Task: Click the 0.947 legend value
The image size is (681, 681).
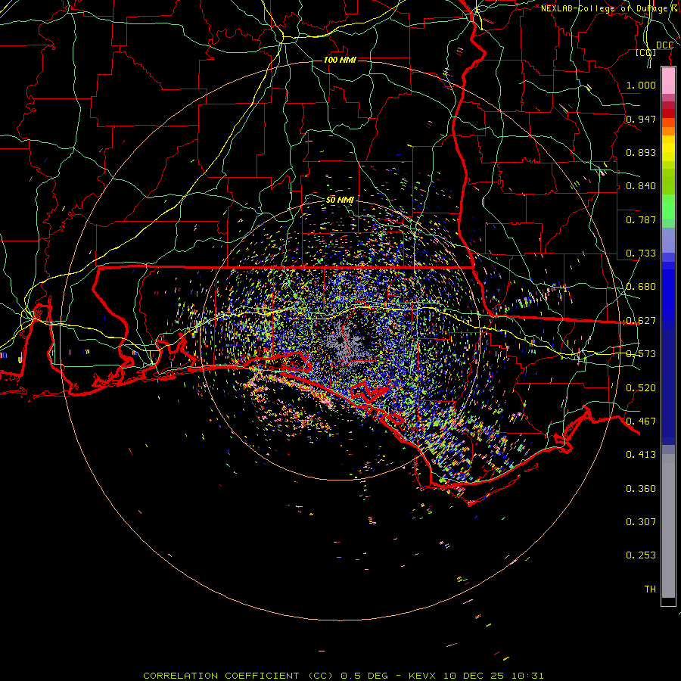Action: [641, 119]
